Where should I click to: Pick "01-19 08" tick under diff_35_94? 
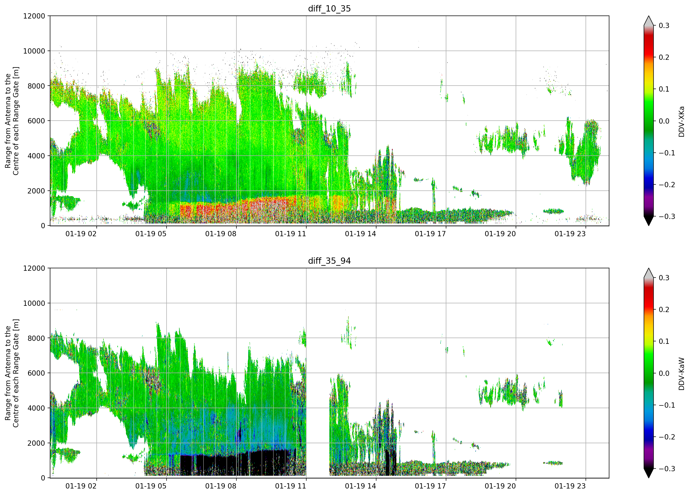coord(221,486)
